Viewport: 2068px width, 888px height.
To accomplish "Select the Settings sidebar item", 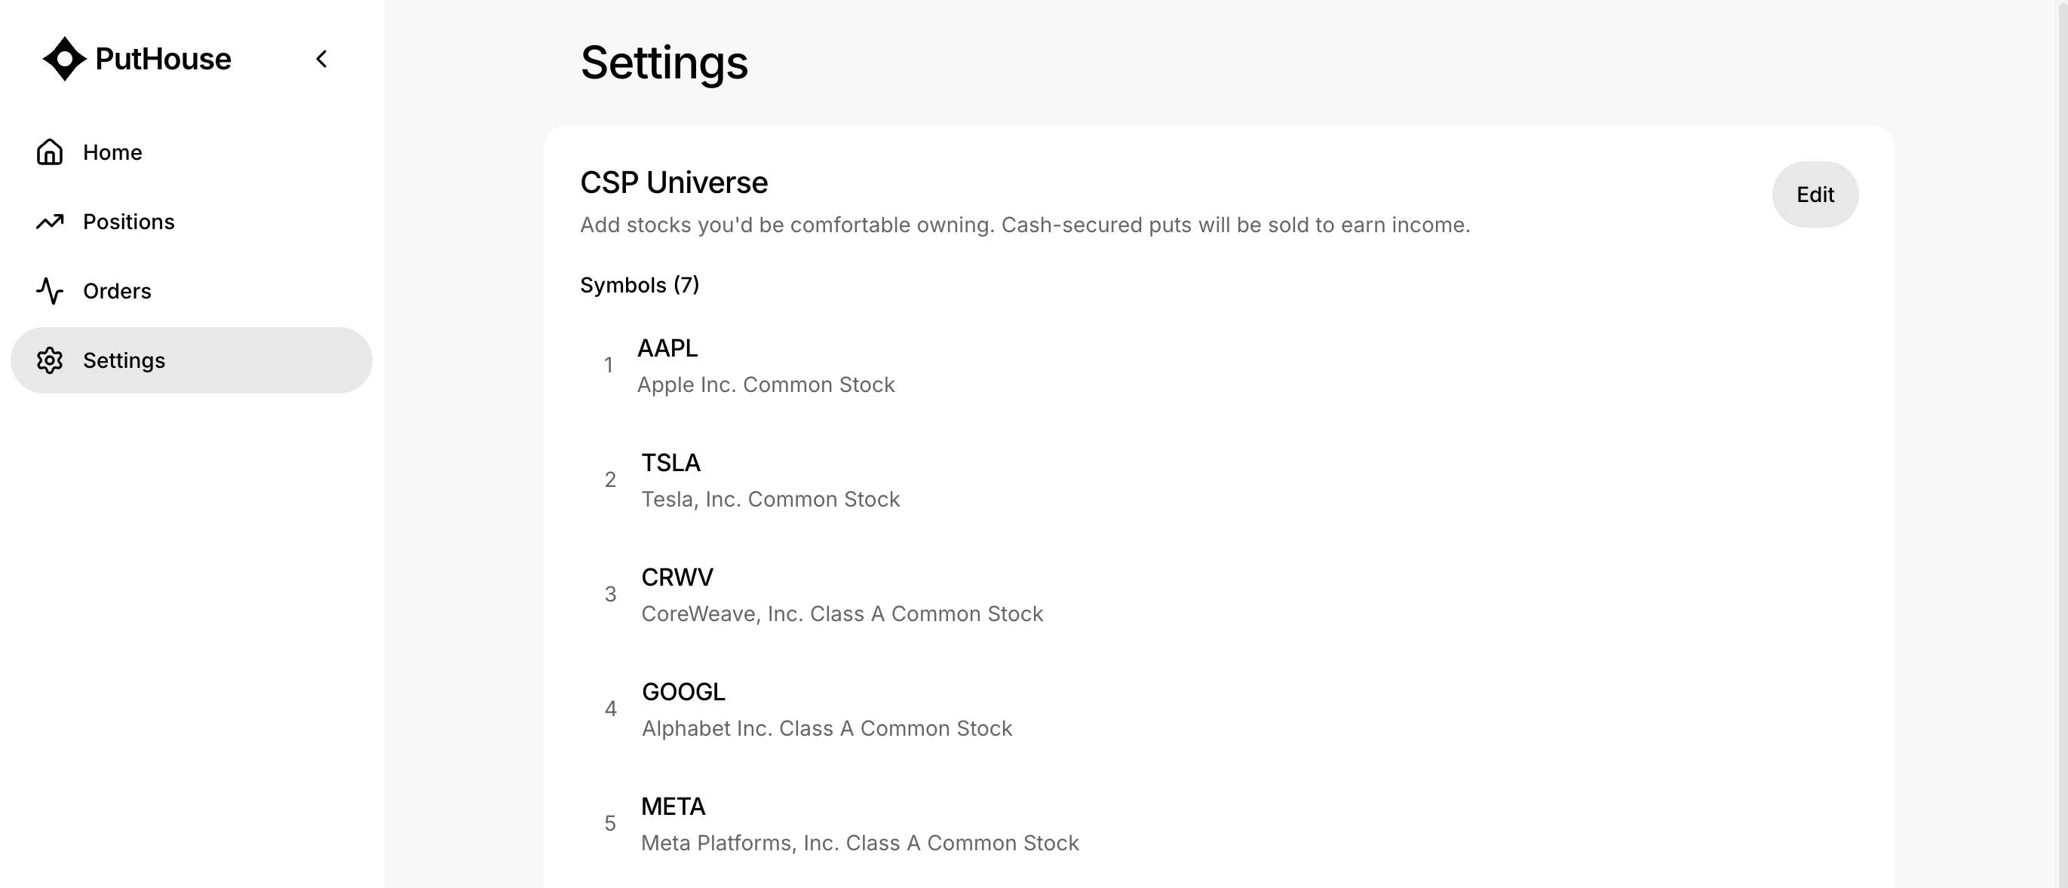I will tap(191, 360).
